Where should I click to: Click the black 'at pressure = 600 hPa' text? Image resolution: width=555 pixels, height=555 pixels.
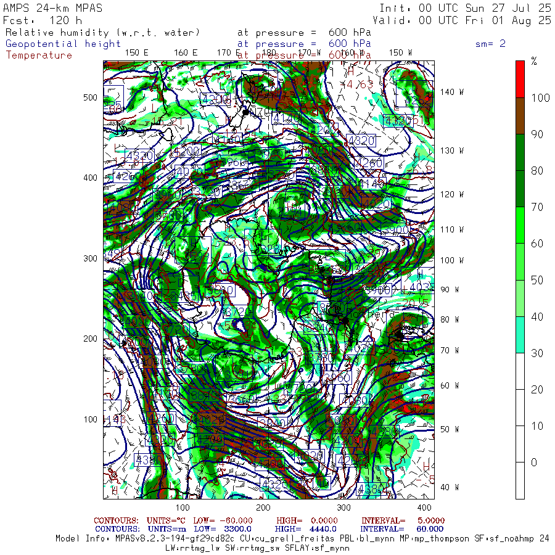(x=304, y=33)
